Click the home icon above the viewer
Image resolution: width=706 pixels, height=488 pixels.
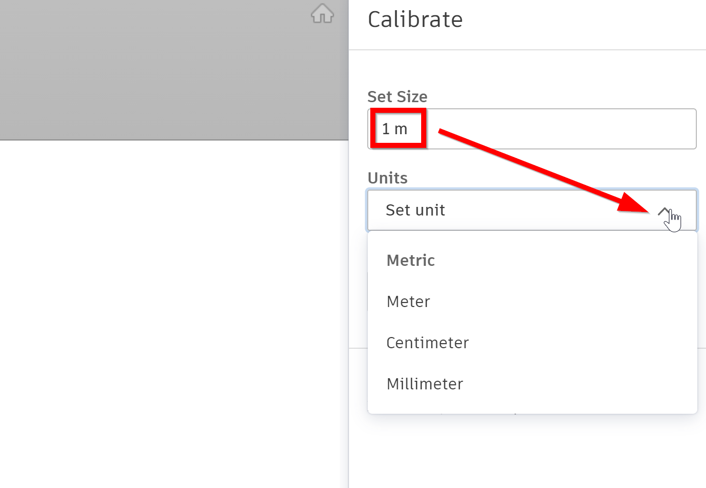(x=322, y=14)
